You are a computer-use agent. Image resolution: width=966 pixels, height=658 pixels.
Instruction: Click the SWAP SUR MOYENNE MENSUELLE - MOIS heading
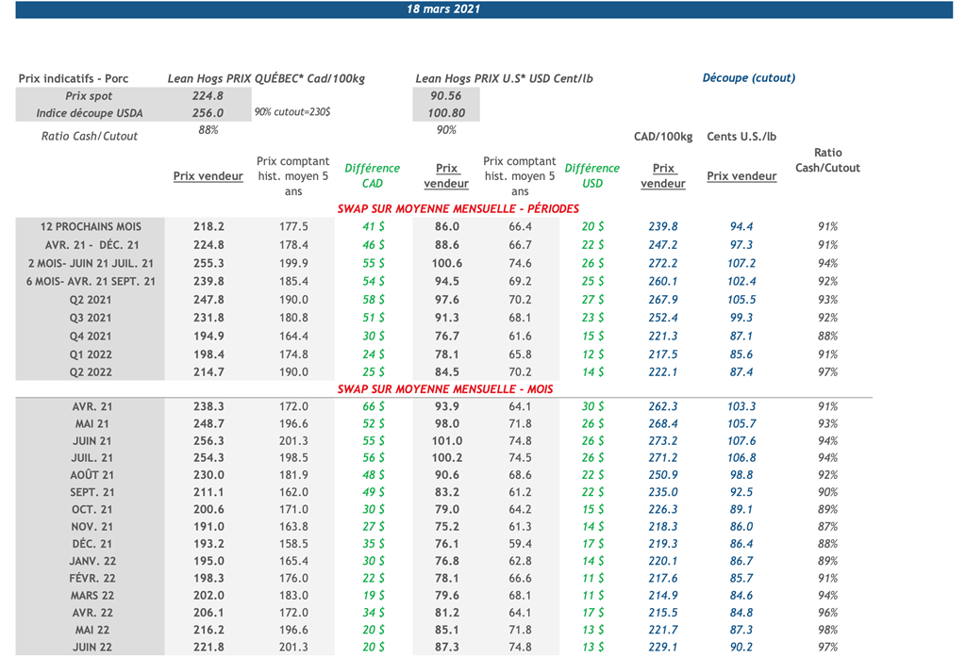445,388
